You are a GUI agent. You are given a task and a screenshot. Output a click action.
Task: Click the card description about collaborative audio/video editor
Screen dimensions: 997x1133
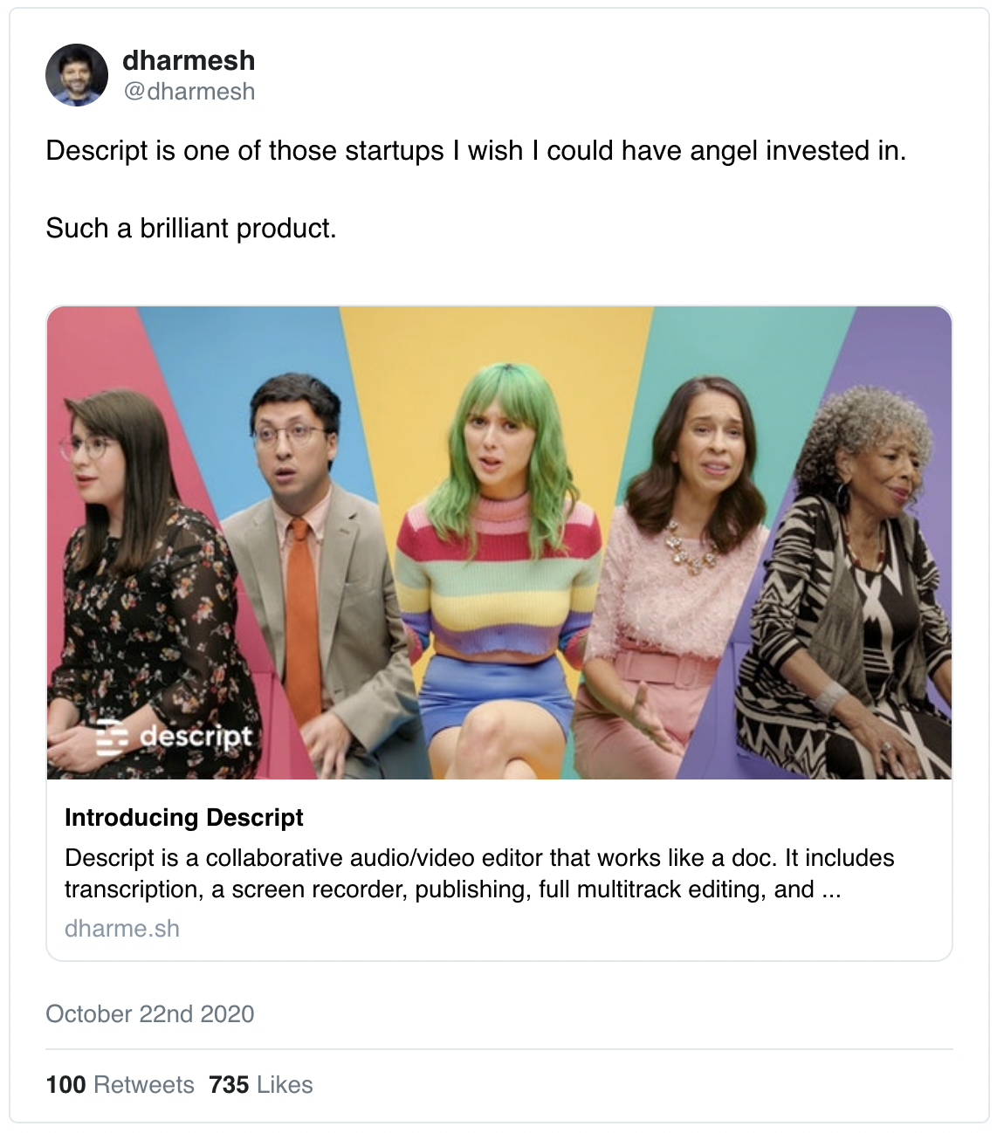point(478,874)
